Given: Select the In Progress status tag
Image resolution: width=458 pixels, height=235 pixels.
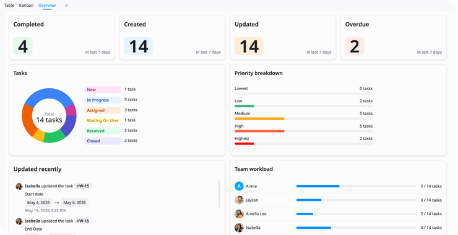Looking at the screenshot, I should (x=103, y=100).
